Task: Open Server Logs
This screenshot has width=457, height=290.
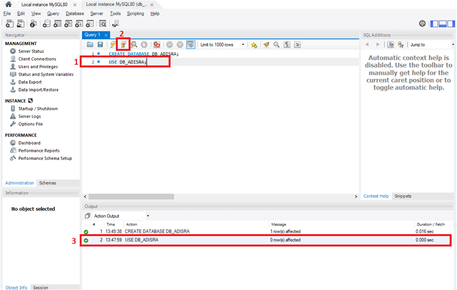Action: pyautogui.click(x=29, y=116)
